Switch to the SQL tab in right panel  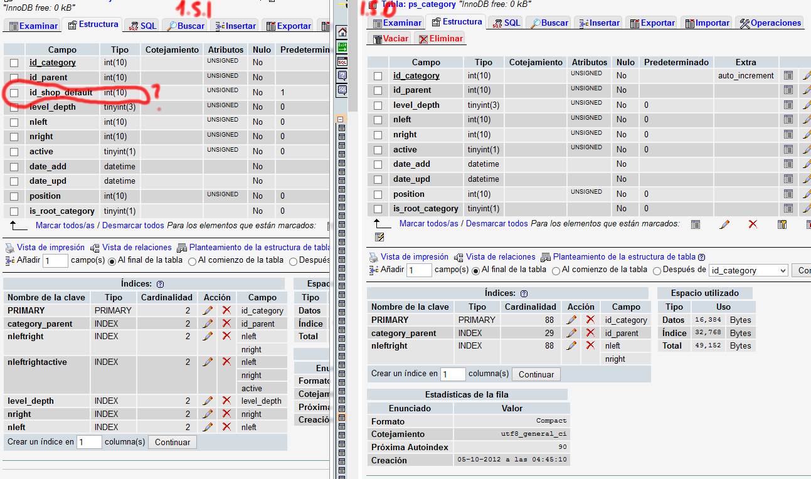507,23
